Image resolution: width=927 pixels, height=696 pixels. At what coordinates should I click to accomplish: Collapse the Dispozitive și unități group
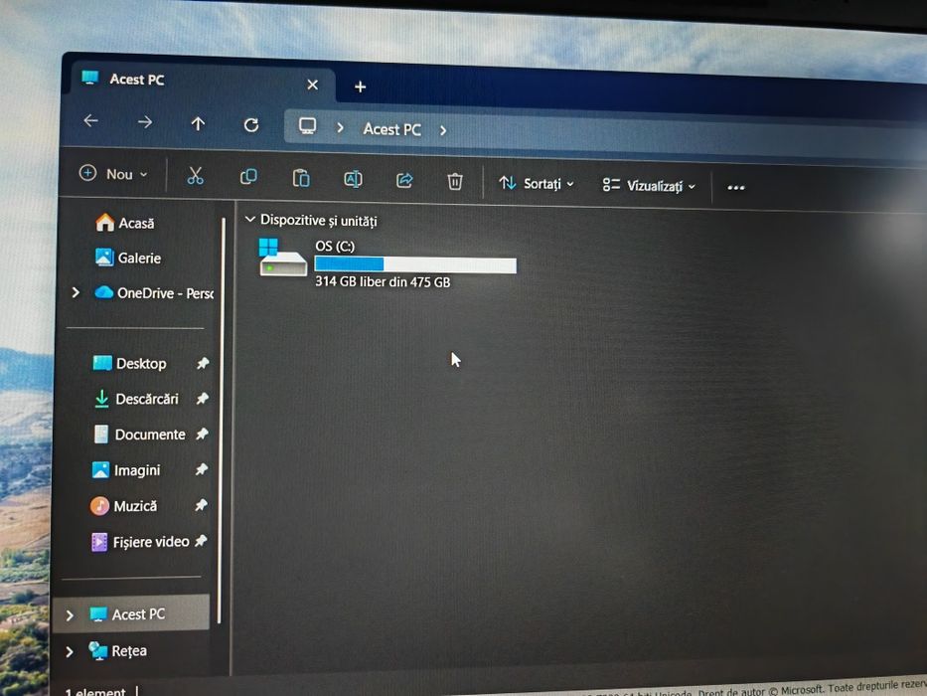[x=250, y=220]
